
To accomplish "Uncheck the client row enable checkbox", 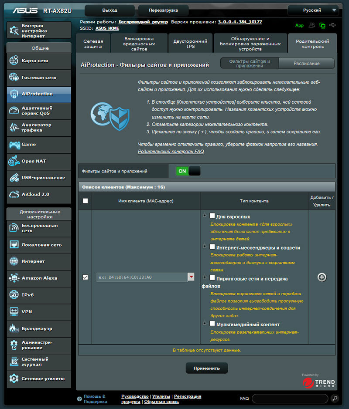I will pos(85,277).
